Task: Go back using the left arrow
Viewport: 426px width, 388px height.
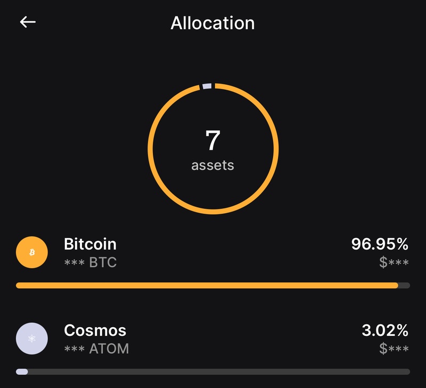Action: pos(28,22)
